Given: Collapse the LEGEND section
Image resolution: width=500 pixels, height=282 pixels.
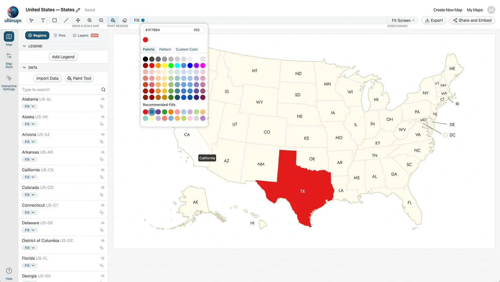Looking at the screenshot, I should pyautogui.click(x=24, y=46).
